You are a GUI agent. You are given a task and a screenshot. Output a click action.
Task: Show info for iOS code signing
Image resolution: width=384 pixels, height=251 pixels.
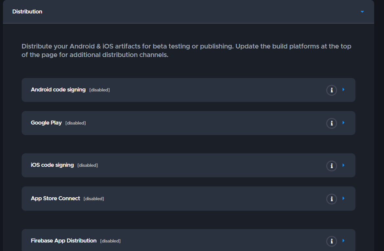331,166
